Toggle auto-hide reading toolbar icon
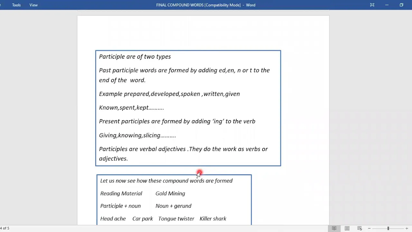The image size is (412, 232). point(372,5)
